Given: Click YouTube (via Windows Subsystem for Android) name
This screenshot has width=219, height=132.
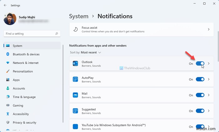Looking at the screenshot, I should coord(114,125).
